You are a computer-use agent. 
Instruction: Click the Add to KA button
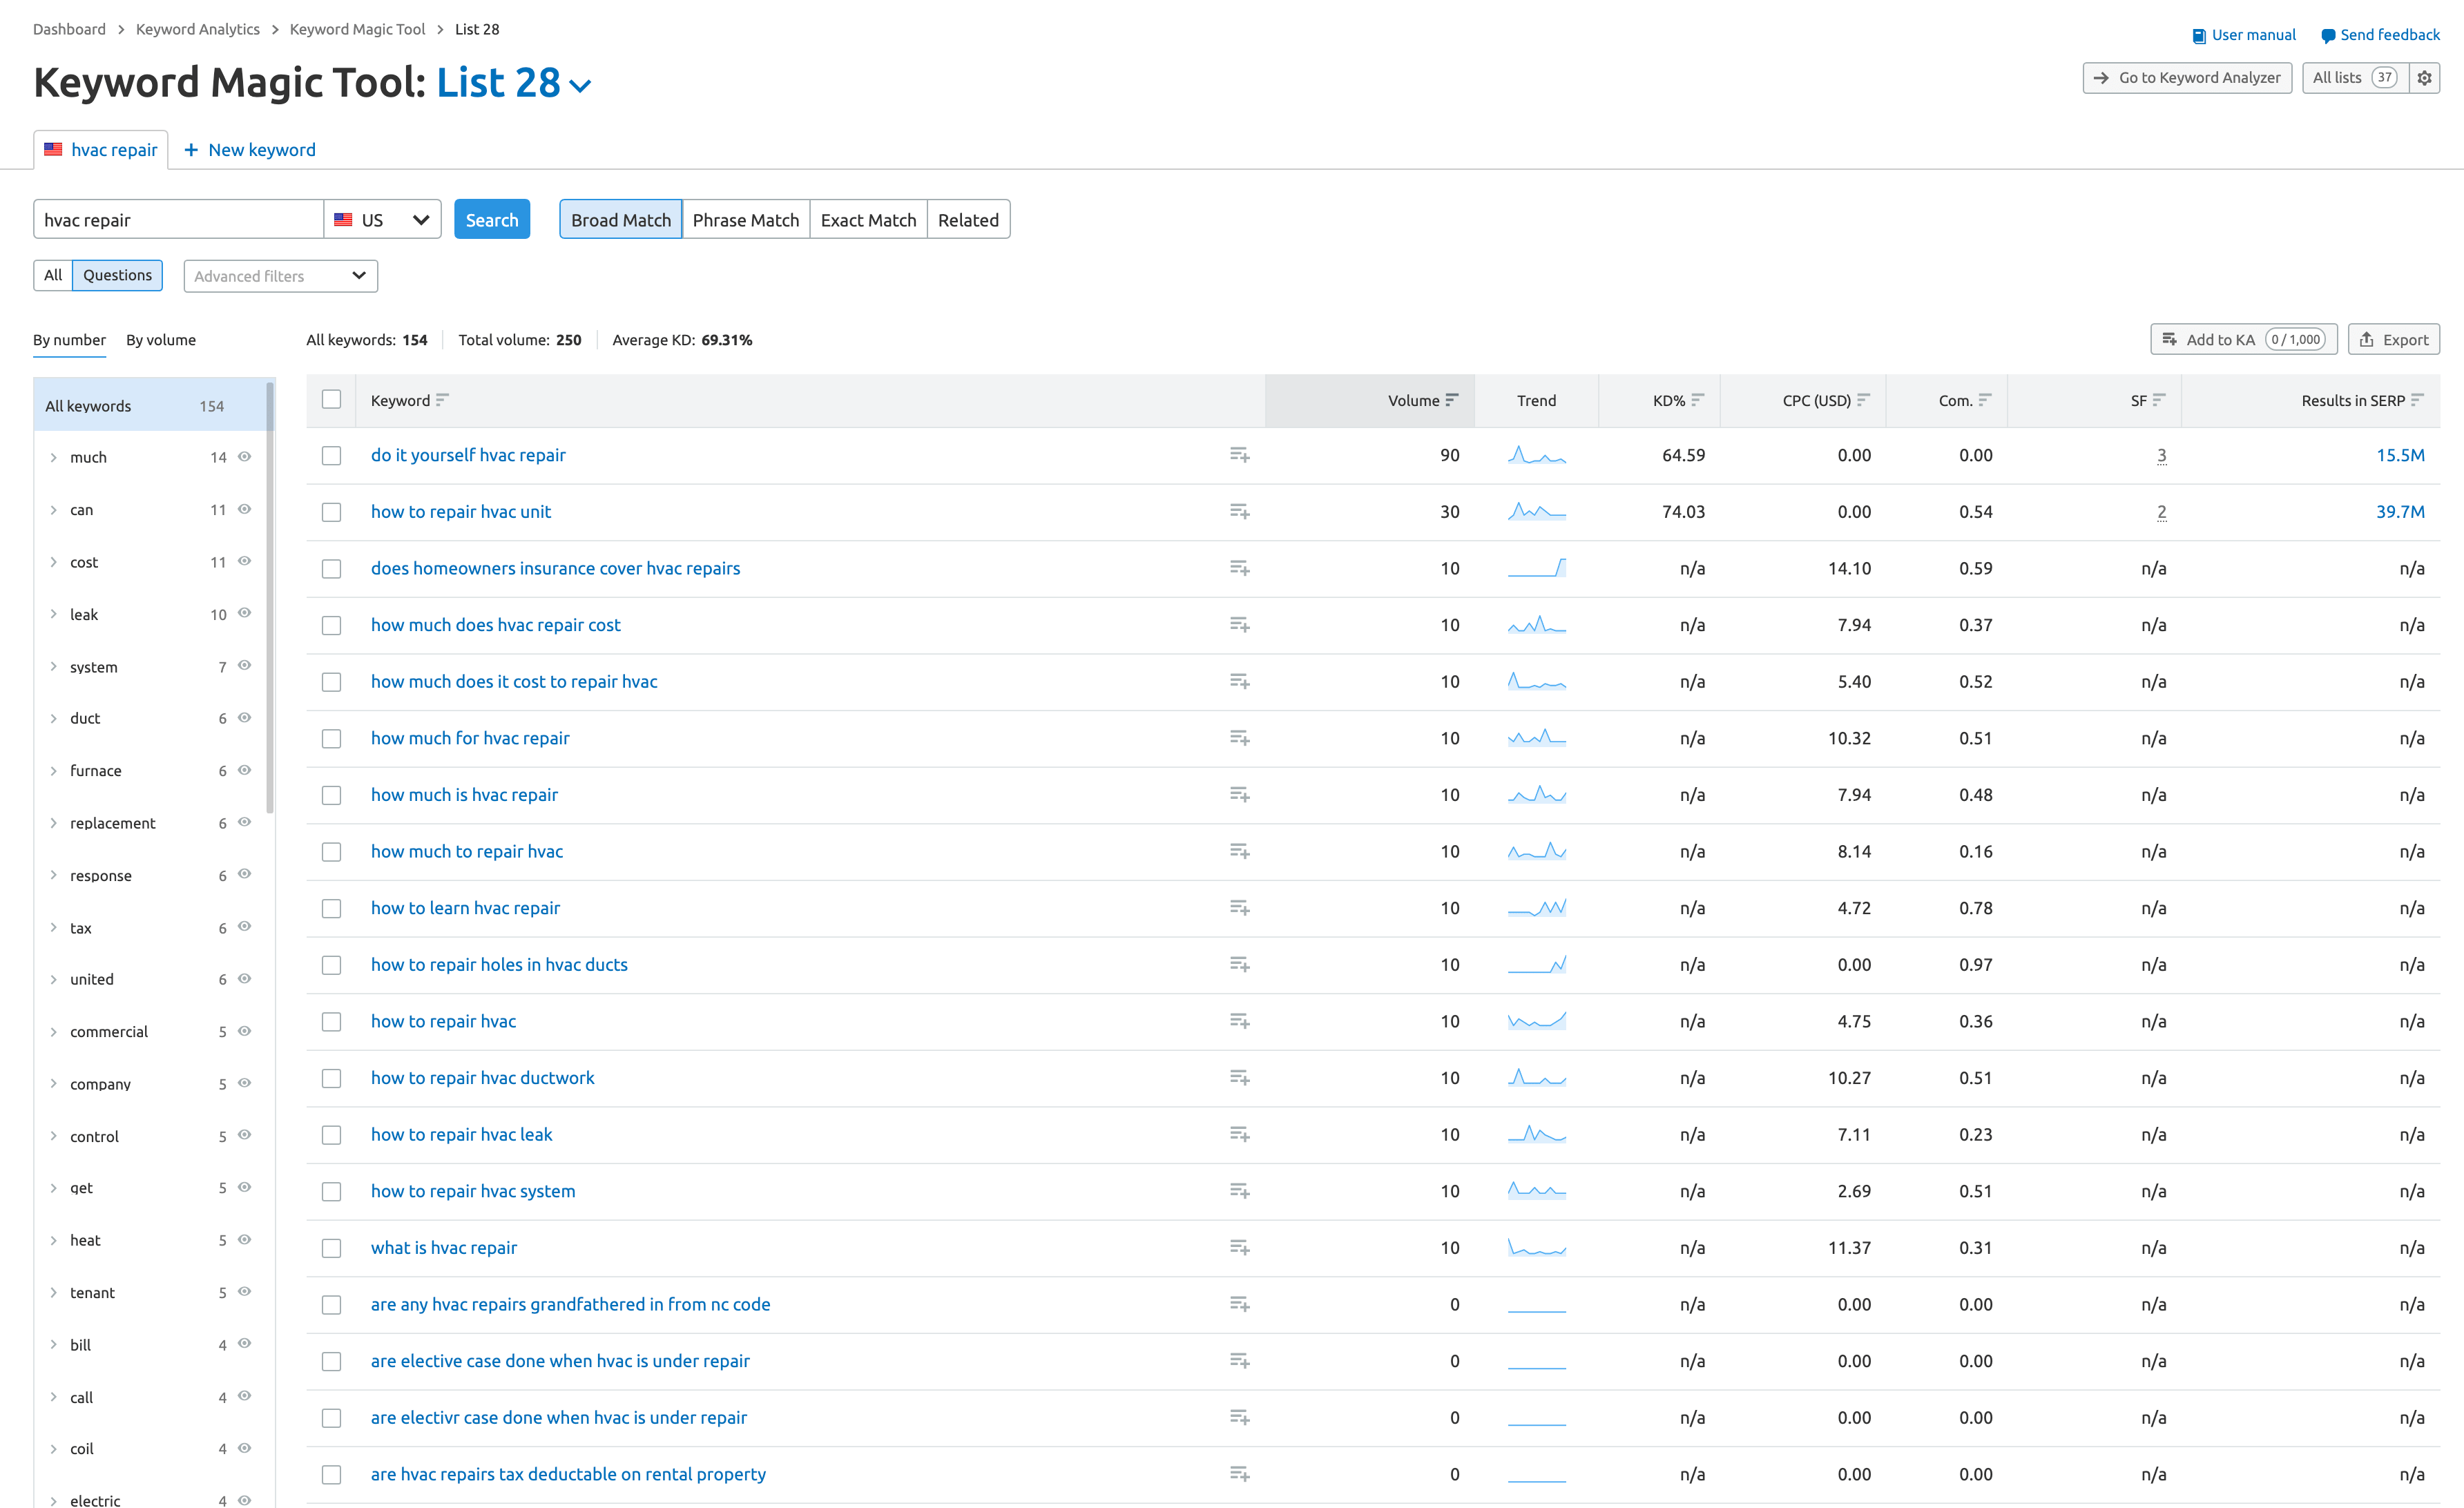pyautogui.click(x=2243, y=340)
